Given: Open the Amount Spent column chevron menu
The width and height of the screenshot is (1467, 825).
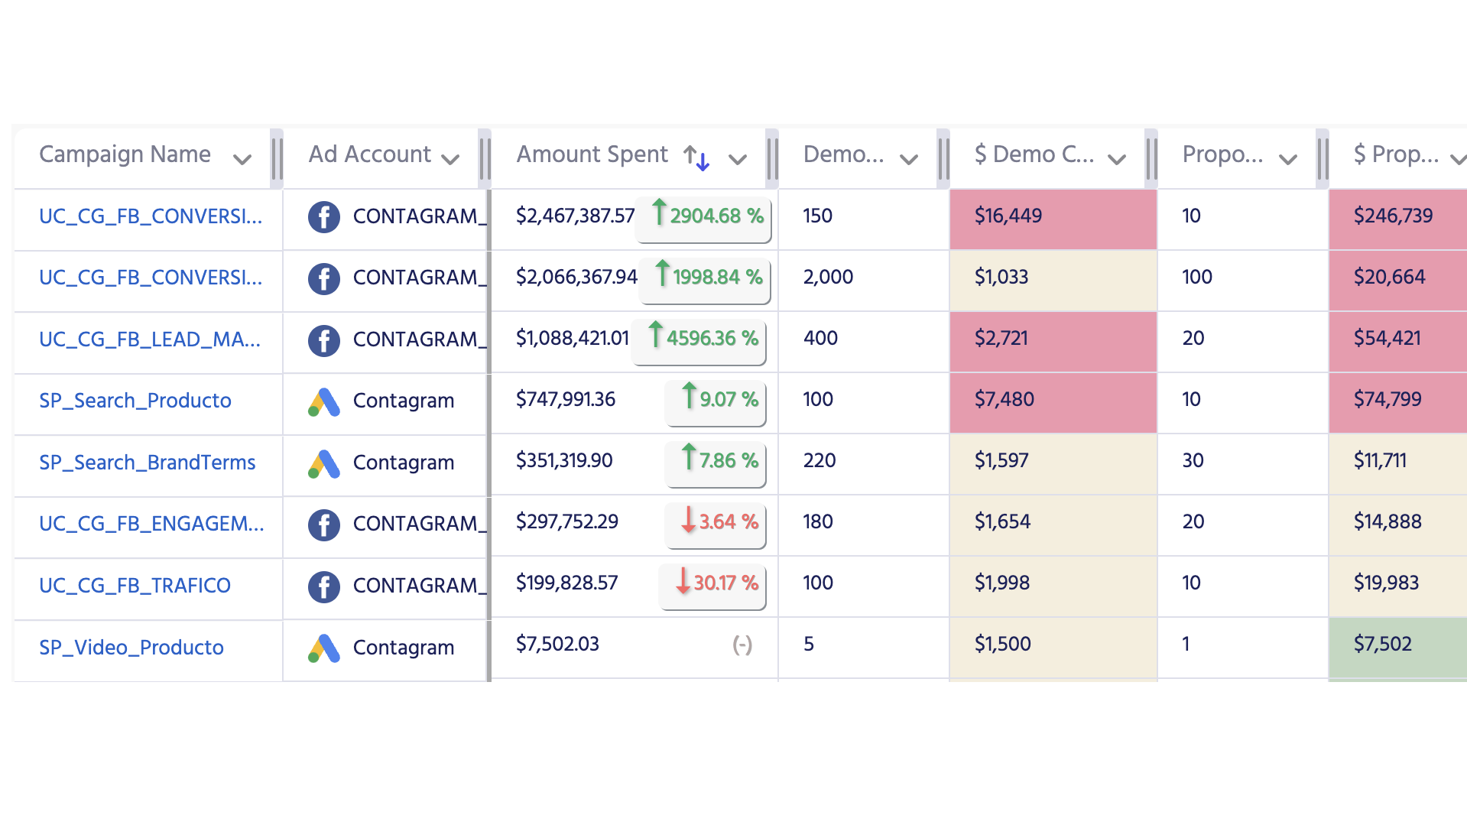Looking at the screenshot, I should coord(738,159).
